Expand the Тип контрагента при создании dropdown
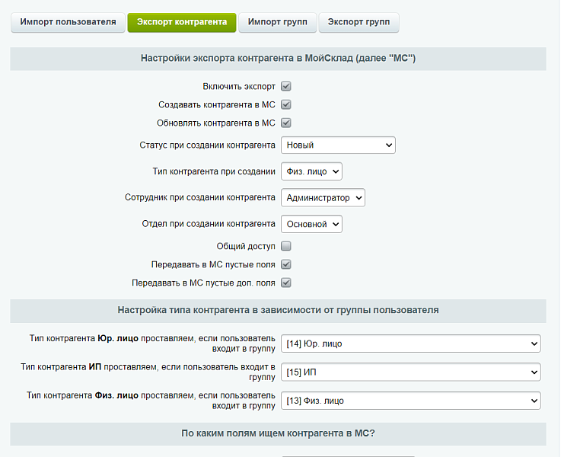564x457 pixels. [311, 171]
